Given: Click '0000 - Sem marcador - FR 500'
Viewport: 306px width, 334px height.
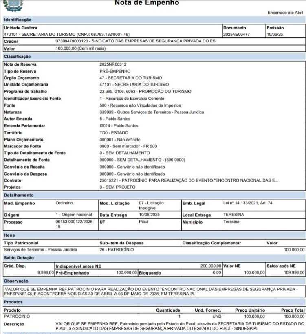Looking at the screenshot, I should [128, 146].
